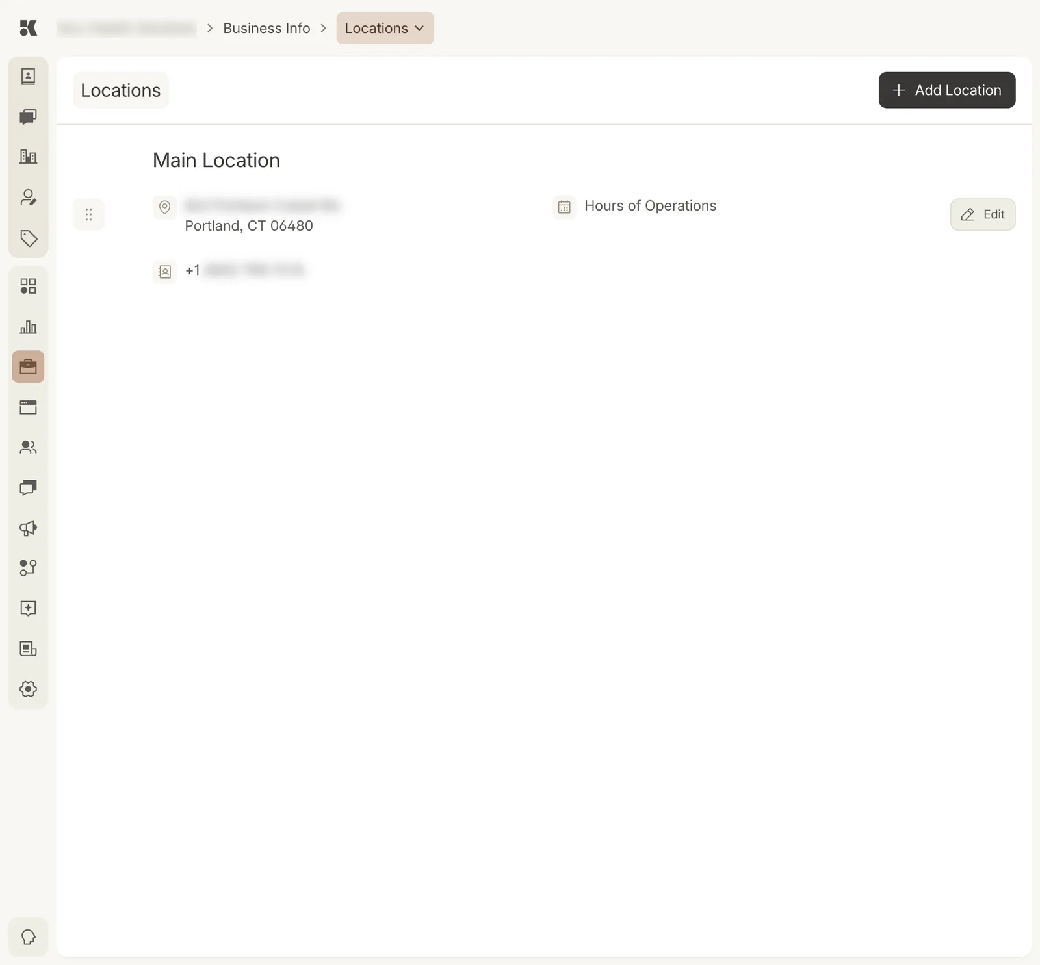Screen dimensions: 1040x965
Task: Open the chat messages sidebar icon
Action: [28, 117]
